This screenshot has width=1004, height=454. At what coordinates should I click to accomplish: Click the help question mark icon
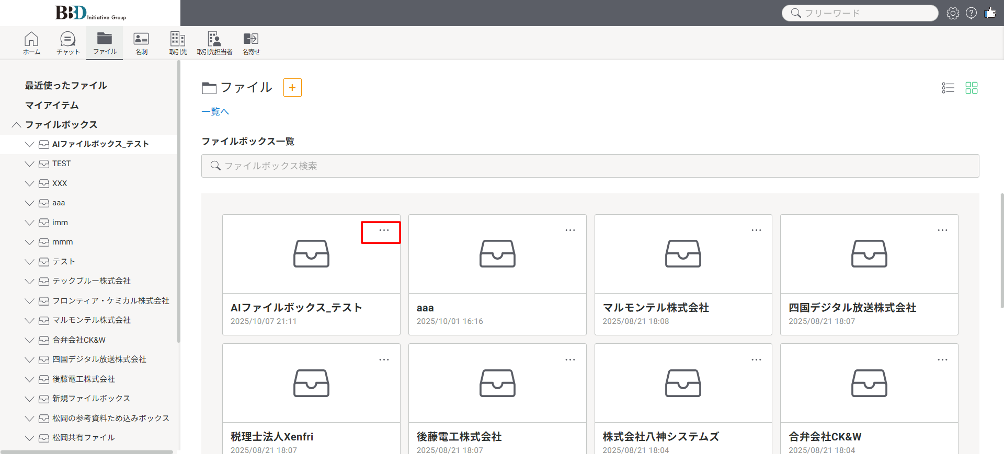pos(971,13)
